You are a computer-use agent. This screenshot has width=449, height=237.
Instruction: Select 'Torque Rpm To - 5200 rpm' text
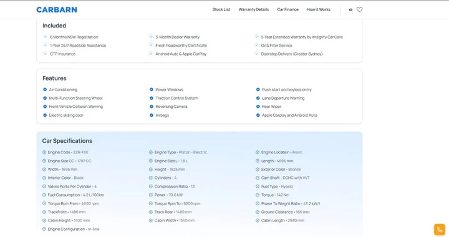pos(177,203)
